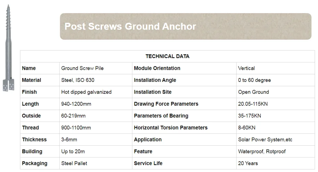Click the 940-1200mm length value
This screenshot has width=318, height=172.
(x=76, y=104)
